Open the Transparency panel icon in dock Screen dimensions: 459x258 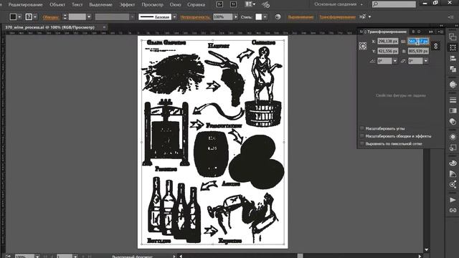[453, 122]
